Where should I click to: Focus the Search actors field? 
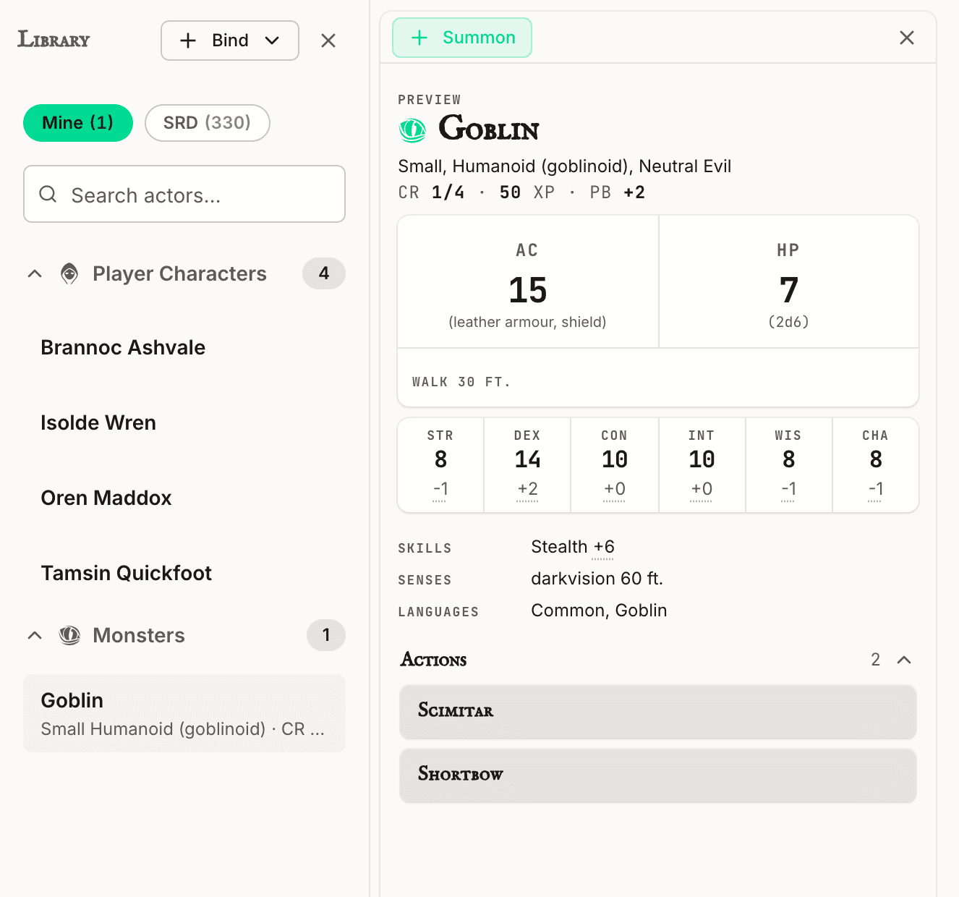184,194
